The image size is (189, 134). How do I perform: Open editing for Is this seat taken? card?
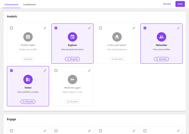[134, 28]
